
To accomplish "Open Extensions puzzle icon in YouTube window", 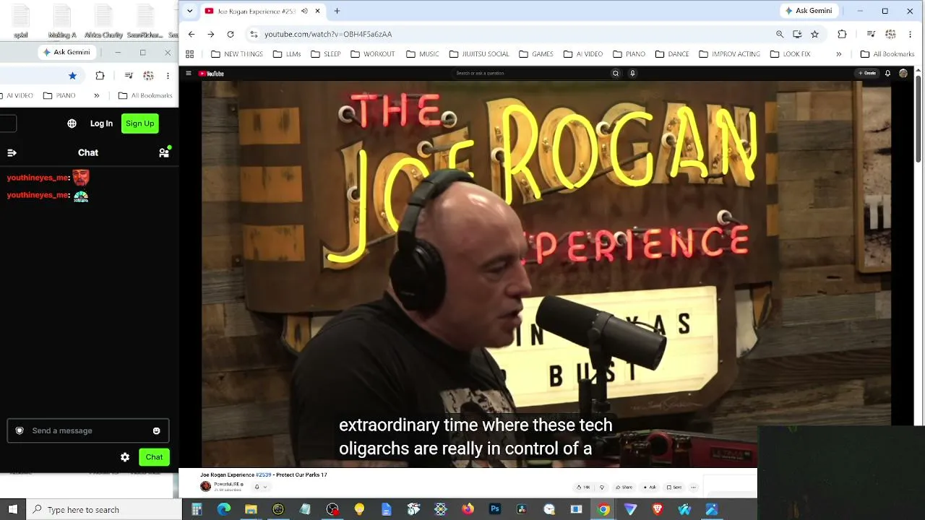I will (x=842, y=34).
